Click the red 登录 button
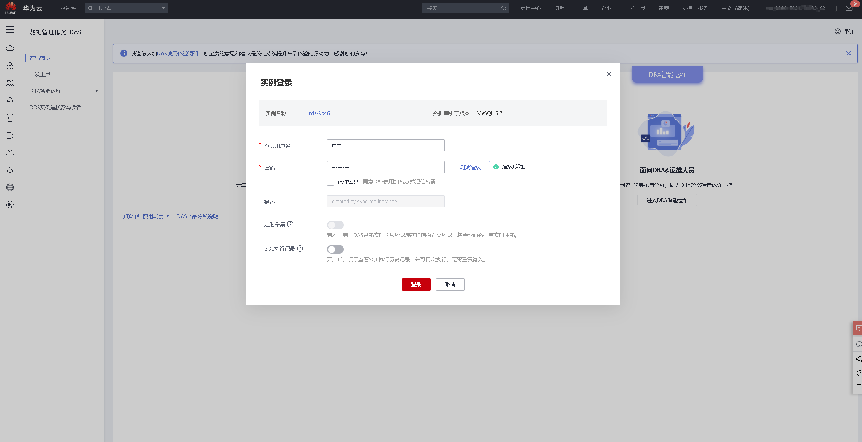 tap(416, 284)
